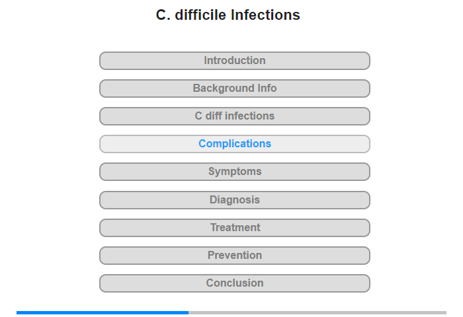Open the Introduction section
Image resolution: width=463 pixels, height=317 pixels.
pos(234,61)
